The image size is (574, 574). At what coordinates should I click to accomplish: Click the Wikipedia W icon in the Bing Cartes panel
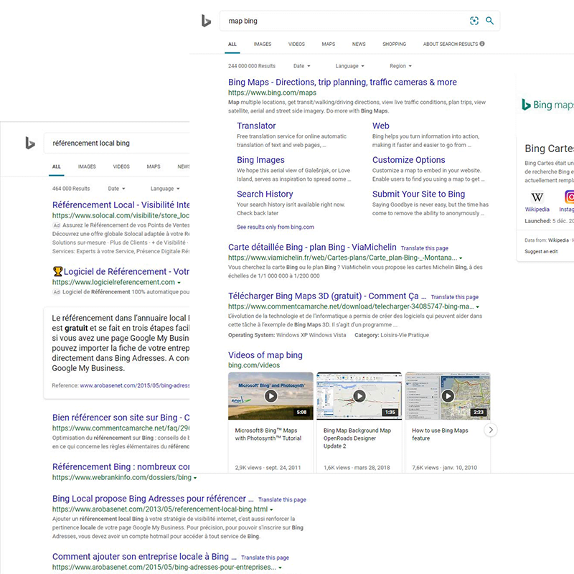pos(537,197)
